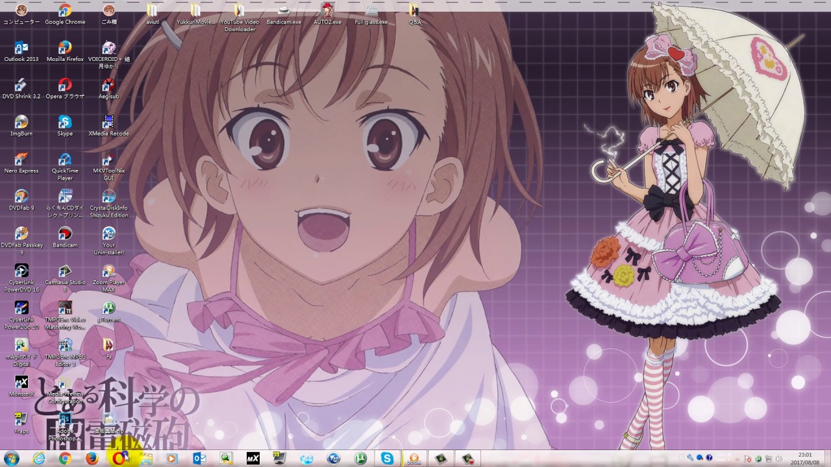Open the Camtasia Studio 8 shortcut
The image size is (831, 467).
[x=65, y=278]
